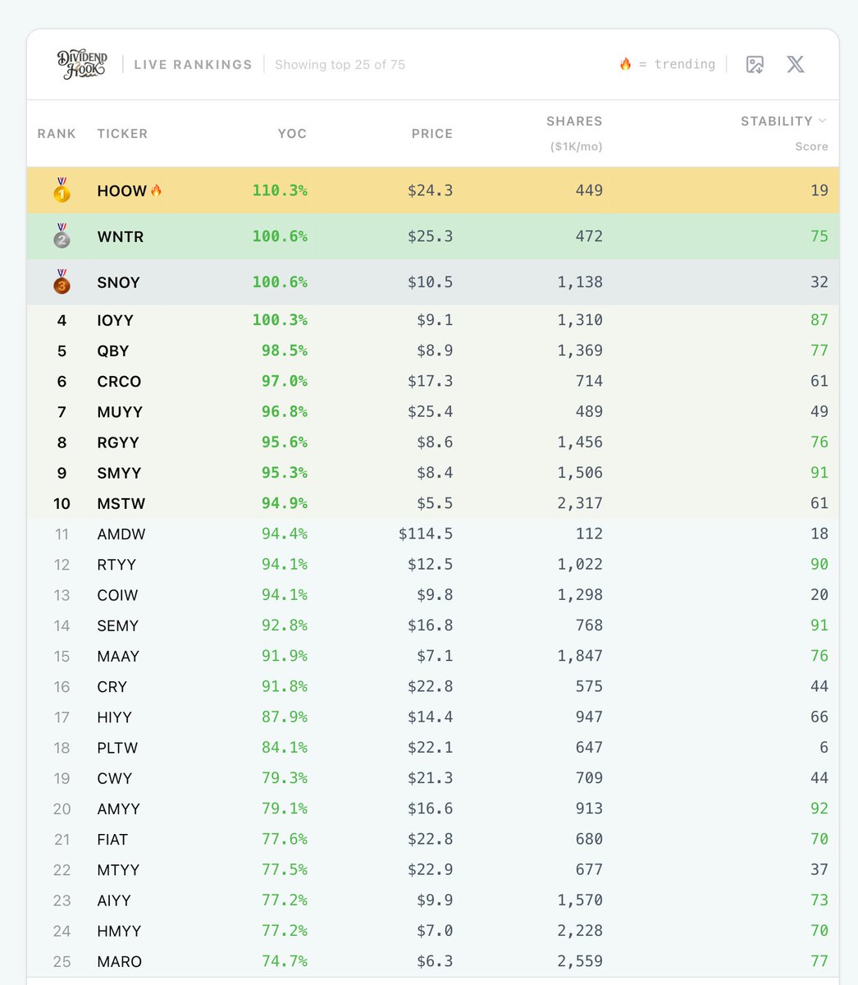Click the Ticker column header

(x=122, y=134)
